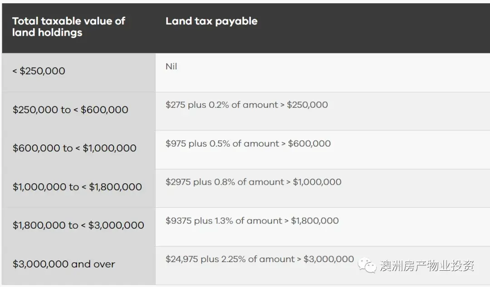The height and width of the screenshot is (287, 490).
Task: Select the '$1,800,000 to < $3,000,000' bracket
Action: point(78,225)
